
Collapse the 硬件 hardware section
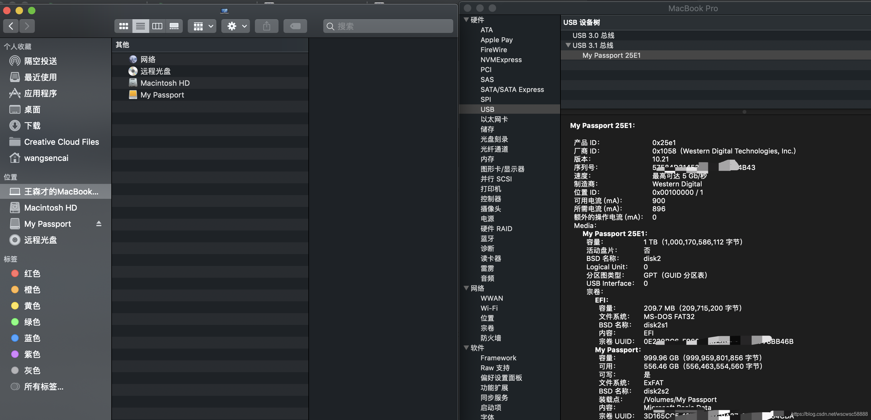point(466,20)
